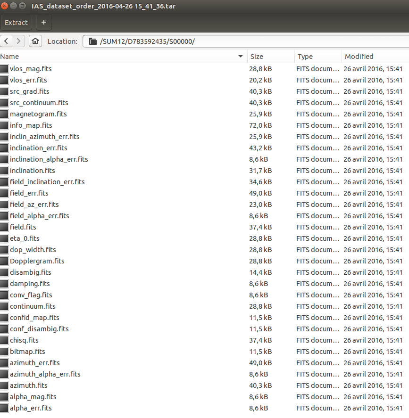Click the Extract button
The image size is (409, 418).
tap(16, 23)
